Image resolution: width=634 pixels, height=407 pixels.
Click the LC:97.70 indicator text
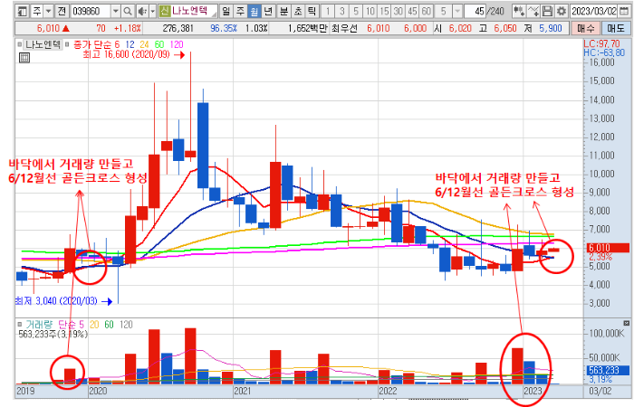coord(601,43)
